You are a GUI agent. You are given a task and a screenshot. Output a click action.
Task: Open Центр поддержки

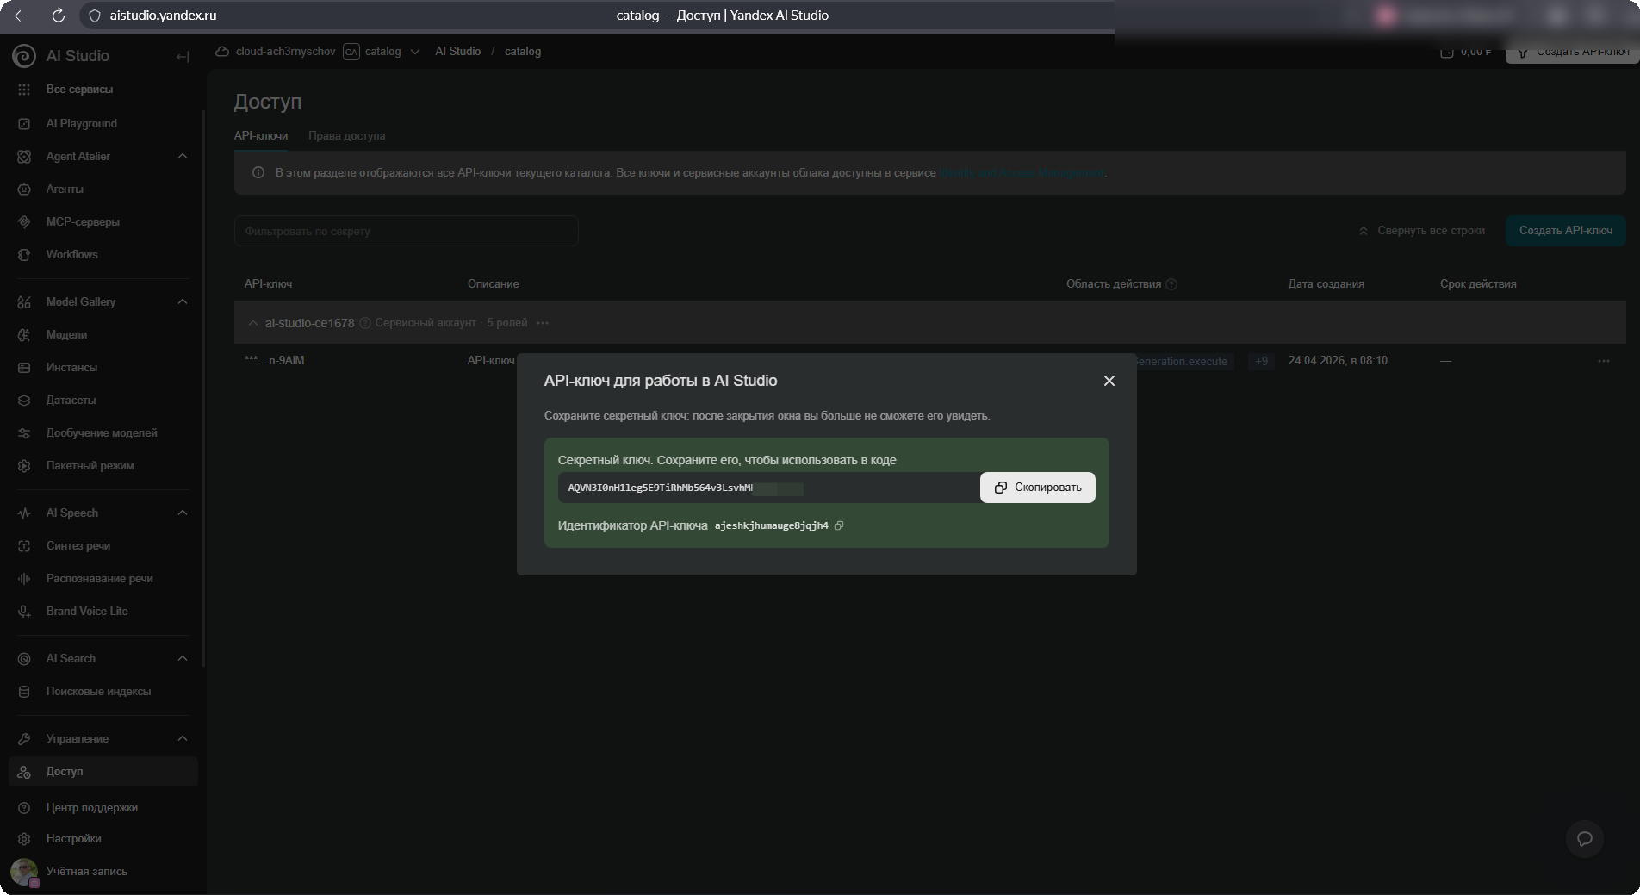(91, 807)
